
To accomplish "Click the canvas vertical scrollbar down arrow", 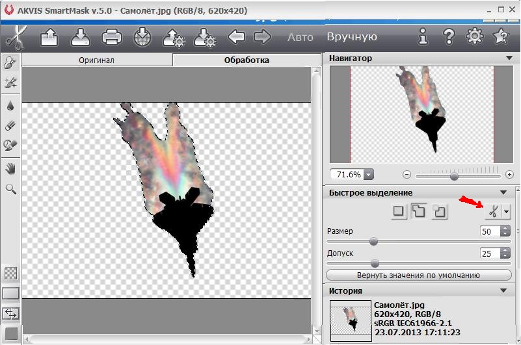I will pyautogui.click(x=317, y=331).
